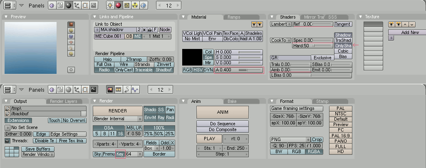426x168 pixels.
Task: Select Material buttons red sphere icon
Action: 118,5
